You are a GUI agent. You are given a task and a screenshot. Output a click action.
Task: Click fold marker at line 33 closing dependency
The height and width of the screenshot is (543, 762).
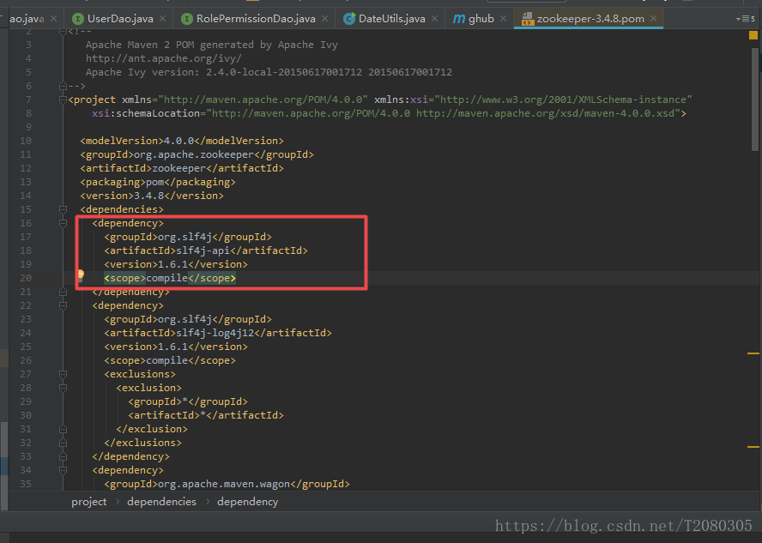pos(63,456)
